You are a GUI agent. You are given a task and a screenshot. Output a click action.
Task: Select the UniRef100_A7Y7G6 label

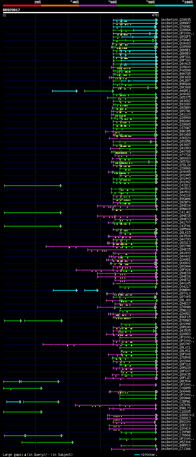pyautogui.click(x=176, y=155)
